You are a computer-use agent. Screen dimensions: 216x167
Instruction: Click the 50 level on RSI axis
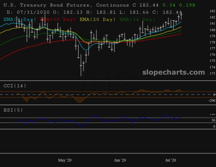(x=213, y=120)
